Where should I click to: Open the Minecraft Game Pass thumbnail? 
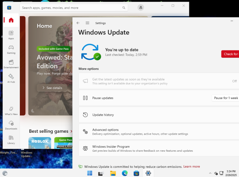pos(63,143)
